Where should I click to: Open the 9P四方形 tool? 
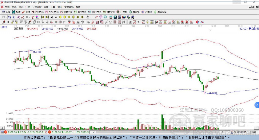pyautogui.click(x=52, y=12)
